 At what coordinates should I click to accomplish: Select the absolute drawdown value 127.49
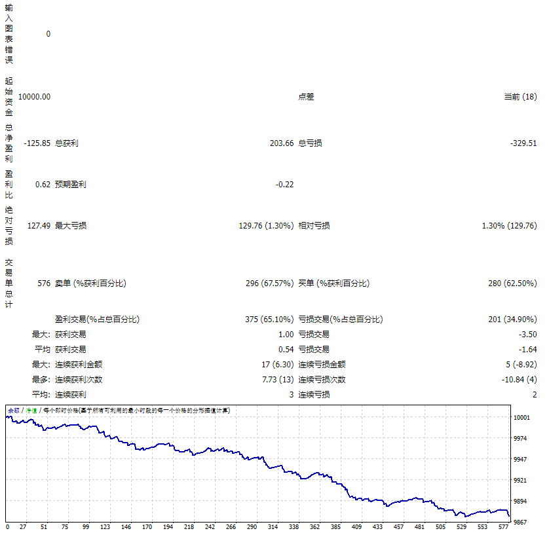tap(39, 226)
